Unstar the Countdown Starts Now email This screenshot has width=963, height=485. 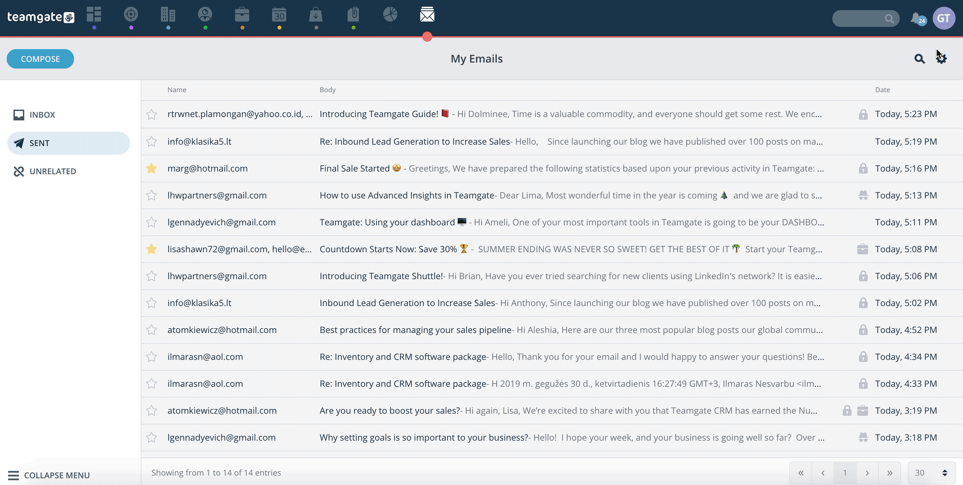152,249
